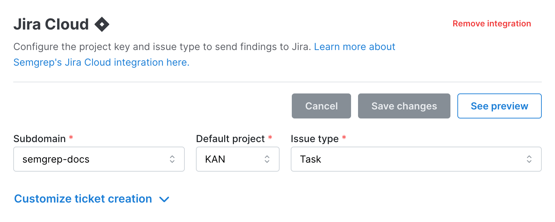Click the Subdomain field's up/down chevron icon
The height and width of the screenshot is (222, 555).
172,159
